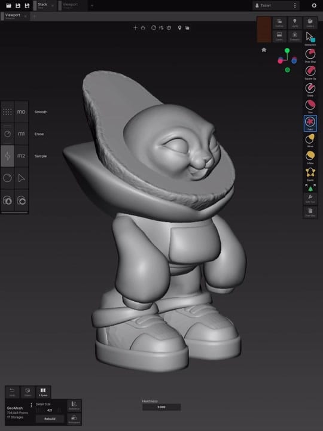Open the Lights panel
Screen dimensions: 323x431
[295, 23]
